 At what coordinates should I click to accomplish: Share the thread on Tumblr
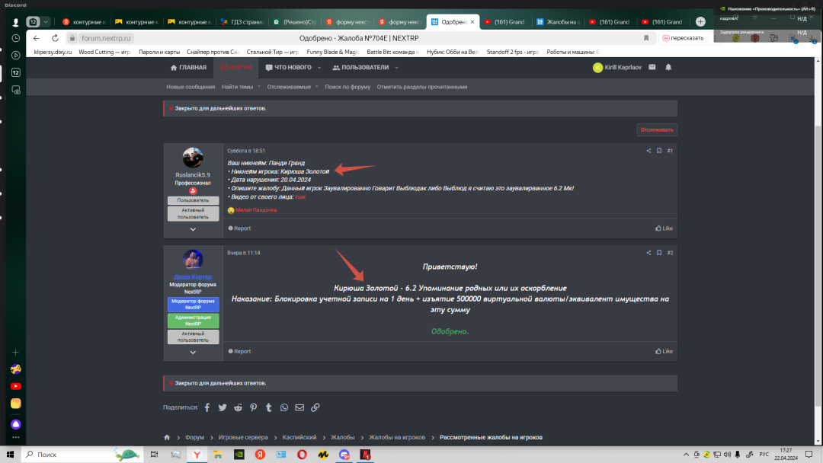click(269, 407)
